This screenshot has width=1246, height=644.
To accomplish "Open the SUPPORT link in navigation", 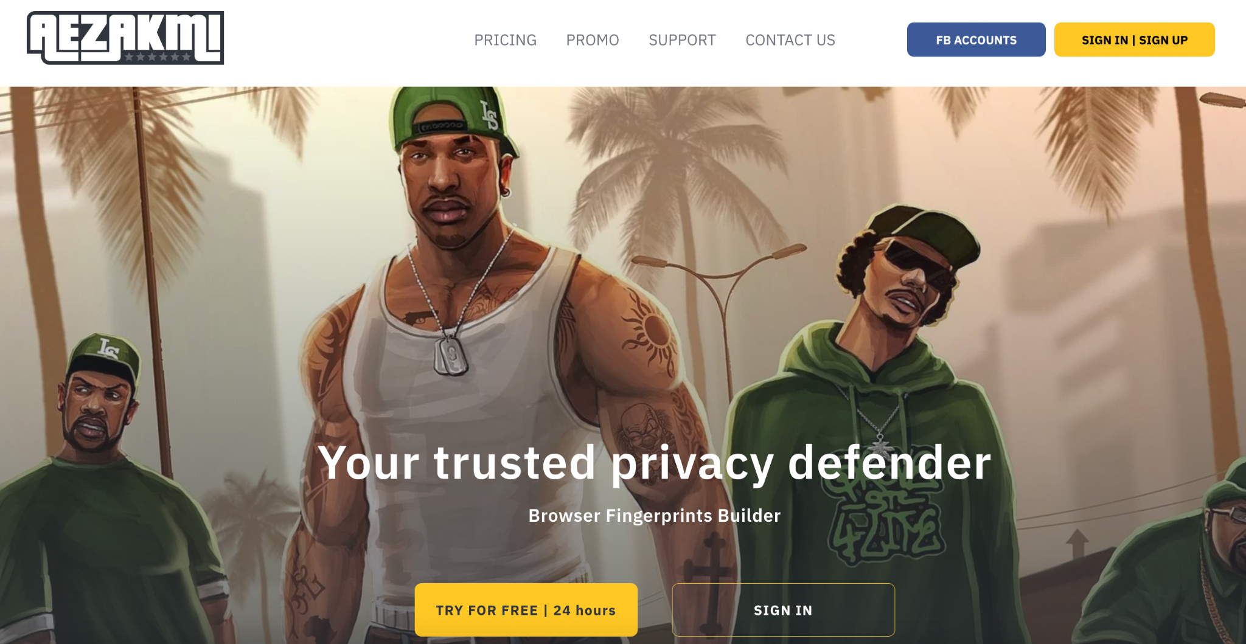I will 682,40.
